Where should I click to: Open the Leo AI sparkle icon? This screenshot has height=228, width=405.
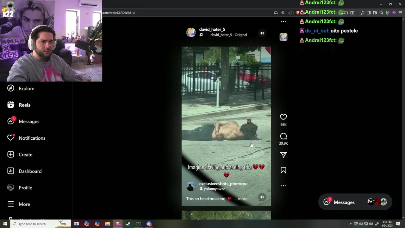381,13
